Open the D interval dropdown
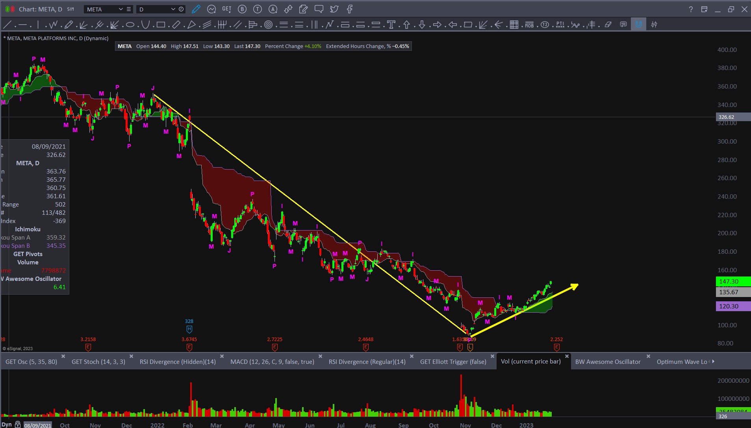The width and height of the screenshot is (751, 428). point(173,9)
